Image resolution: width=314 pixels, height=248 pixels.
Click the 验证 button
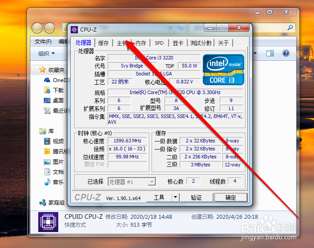(x=197, y=198)
